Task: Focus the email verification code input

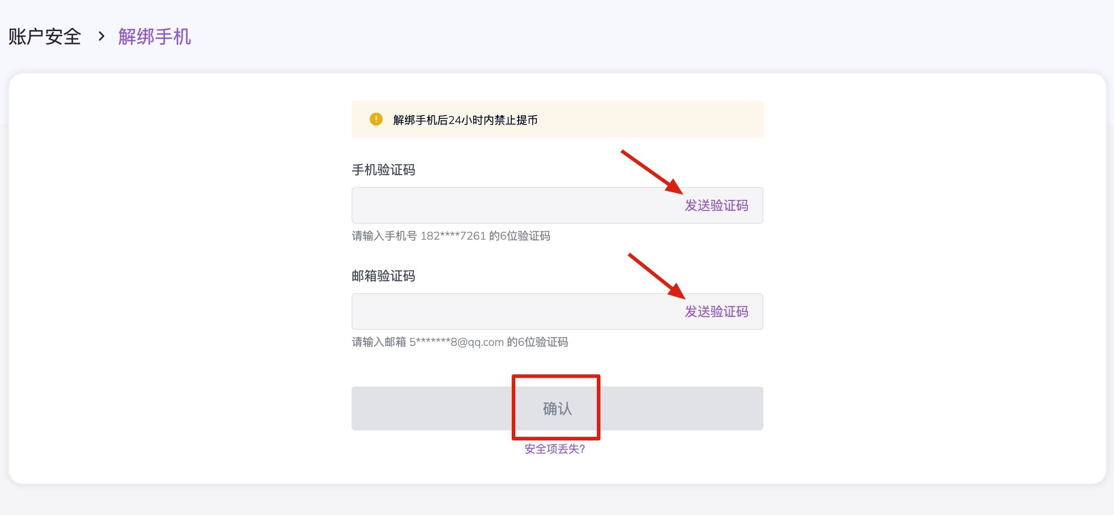Action: tap(513, 311)
